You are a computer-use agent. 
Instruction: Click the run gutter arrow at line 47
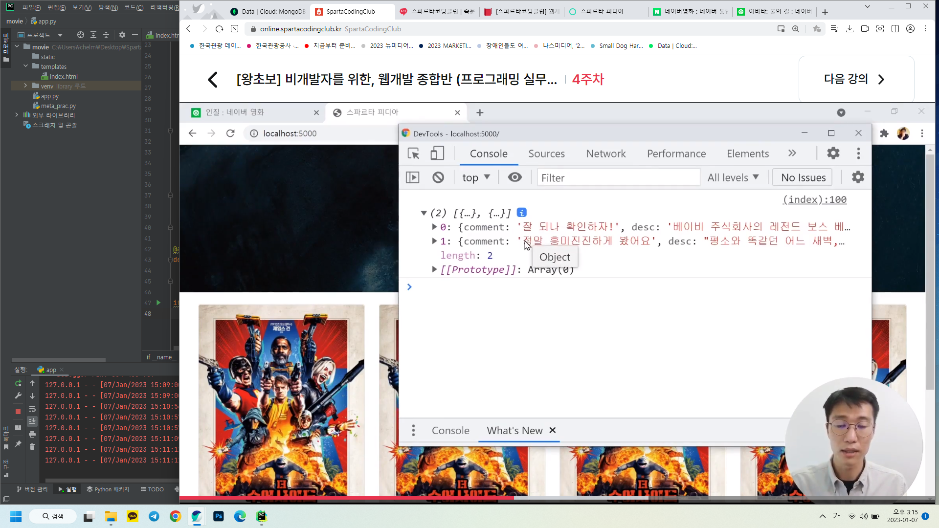coord(158,303)
